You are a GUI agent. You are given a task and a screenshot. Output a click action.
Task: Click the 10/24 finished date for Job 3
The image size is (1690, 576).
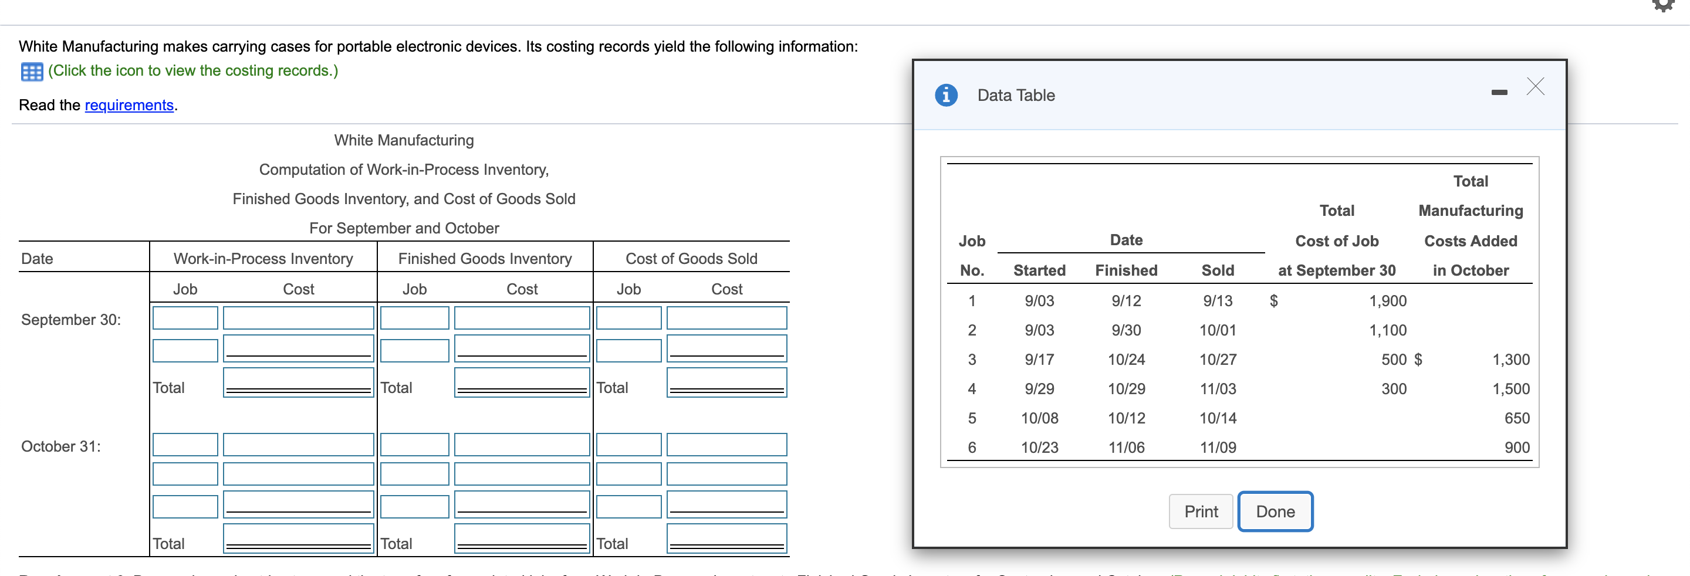[1127, 360]
